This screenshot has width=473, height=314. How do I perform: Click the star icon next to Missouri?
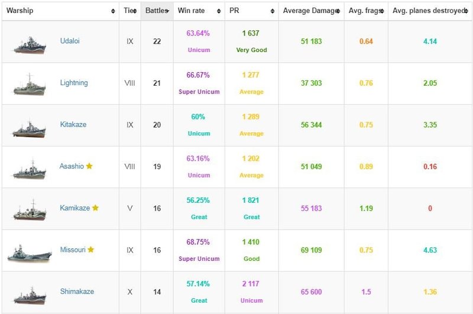point(91,250)
